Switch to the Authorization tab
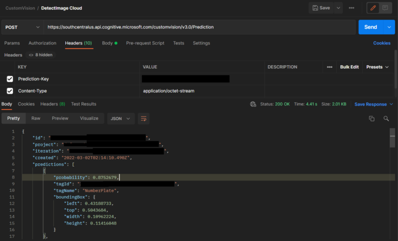The width and height of the screenshot is (398, 241). (x=42, y=43)
